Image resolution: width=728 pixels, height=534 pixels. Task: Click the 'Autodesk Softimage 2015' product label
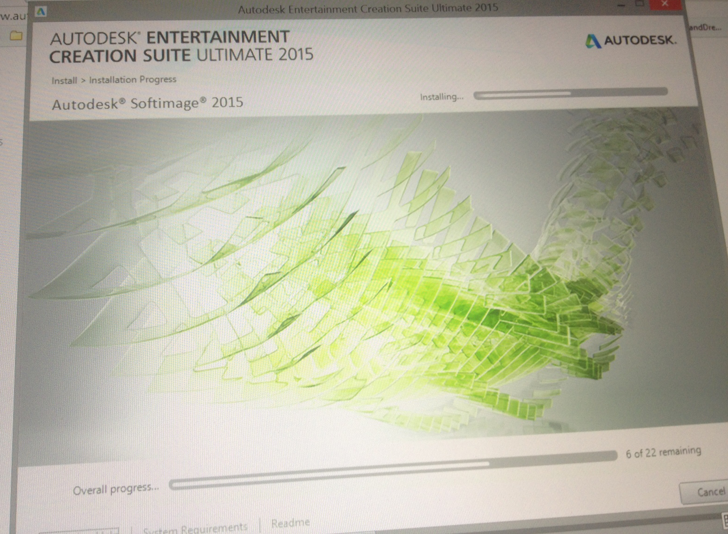148,103
